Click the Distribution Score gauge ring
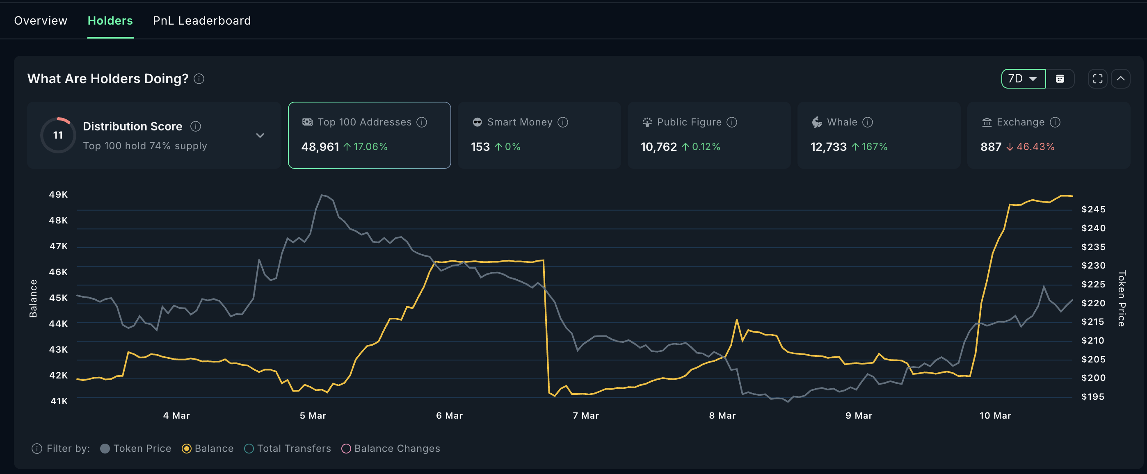This screenshot has width=1147, height=474. click(57, 135)
